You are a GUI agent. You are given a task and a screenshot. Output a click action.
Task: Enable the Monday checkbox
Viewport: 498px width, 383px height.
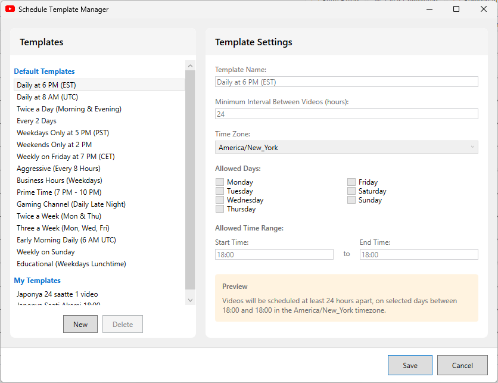[x=220, y=182]
